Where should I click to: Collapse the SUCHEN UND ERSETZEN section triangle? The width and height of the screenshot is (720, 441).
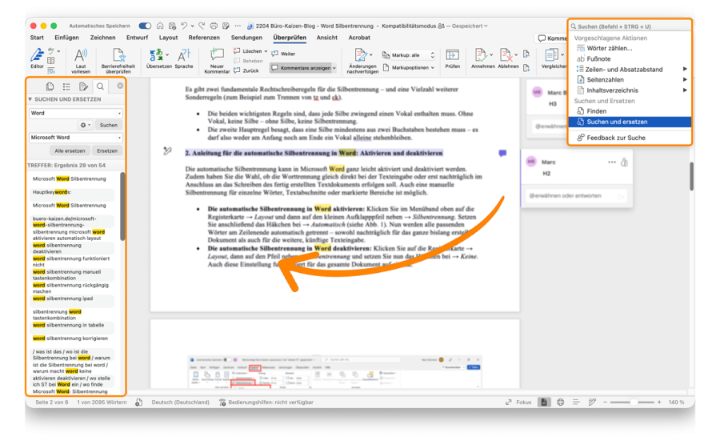point(30,99)
